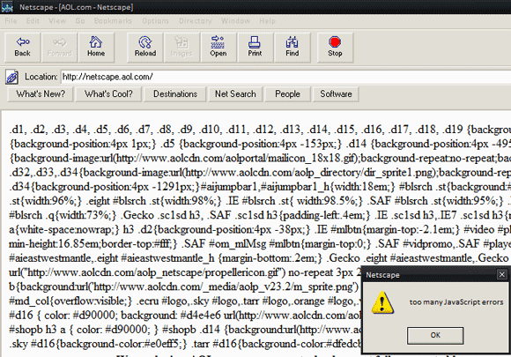The width and height of the screenshot is (511, 357).
Task: Find text with the Find button
Action: click(292, 48)
